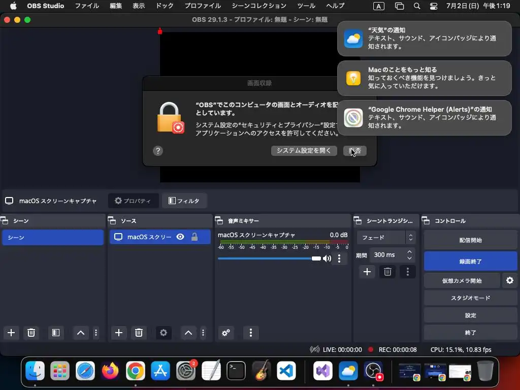Mute macOS screen capture audio speaker icon

(327, 258)
